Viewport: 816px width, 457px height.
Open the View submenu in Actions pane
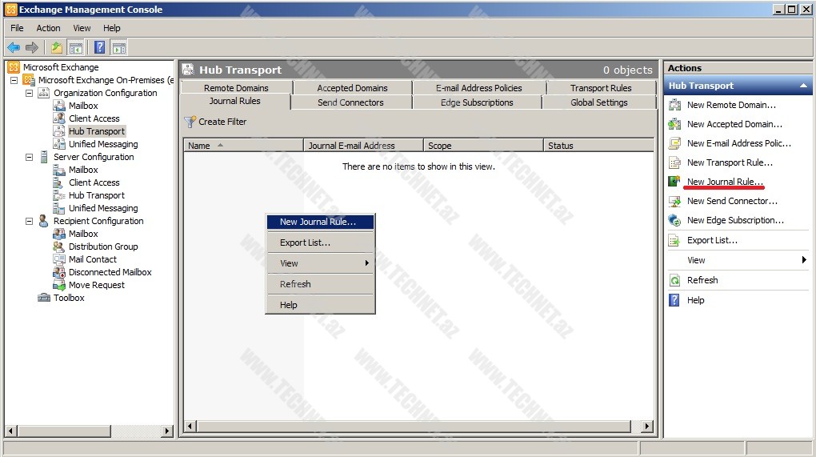[697, 260]
